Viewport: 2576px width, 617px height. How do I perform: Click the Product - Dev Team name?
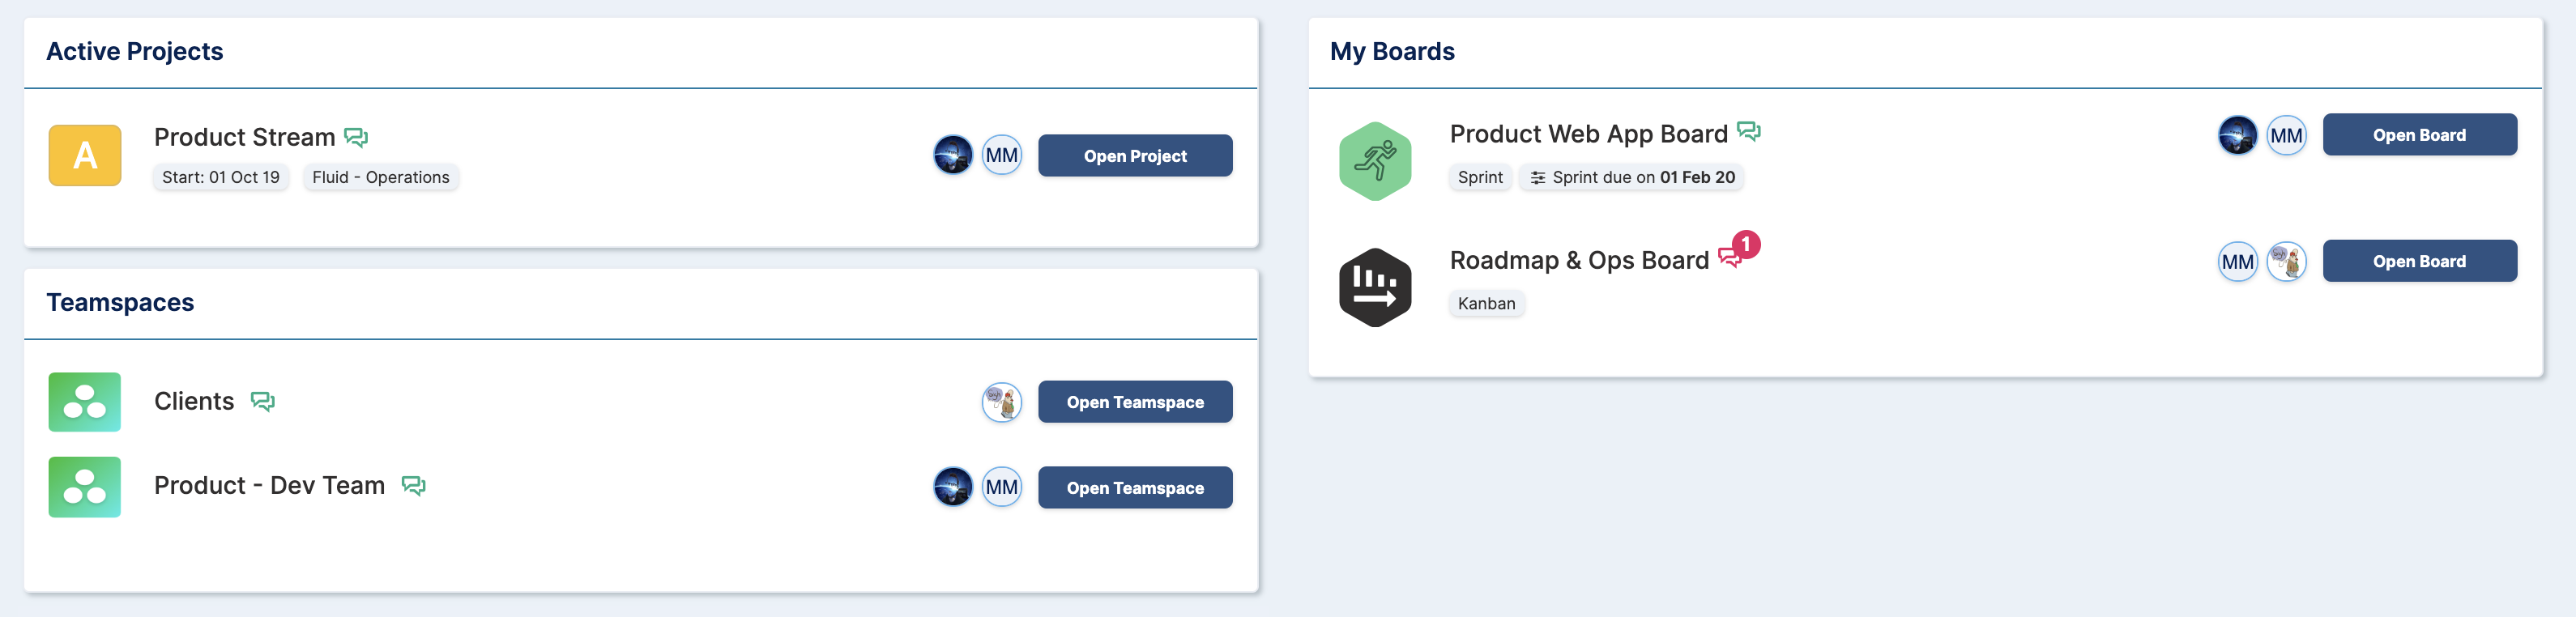pyautogui.click(x=270, y=485)
